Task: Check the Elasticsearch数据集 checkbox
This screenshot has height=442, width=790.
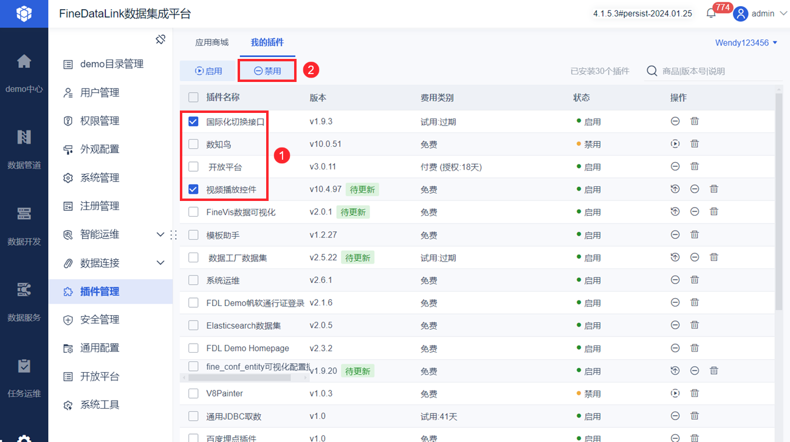Action: (193, 325)
